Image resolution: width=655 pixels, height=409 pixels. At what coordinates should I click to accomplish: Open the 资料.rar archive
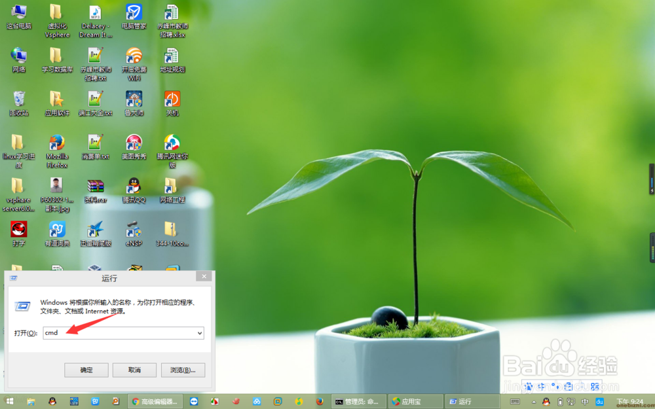96,190
